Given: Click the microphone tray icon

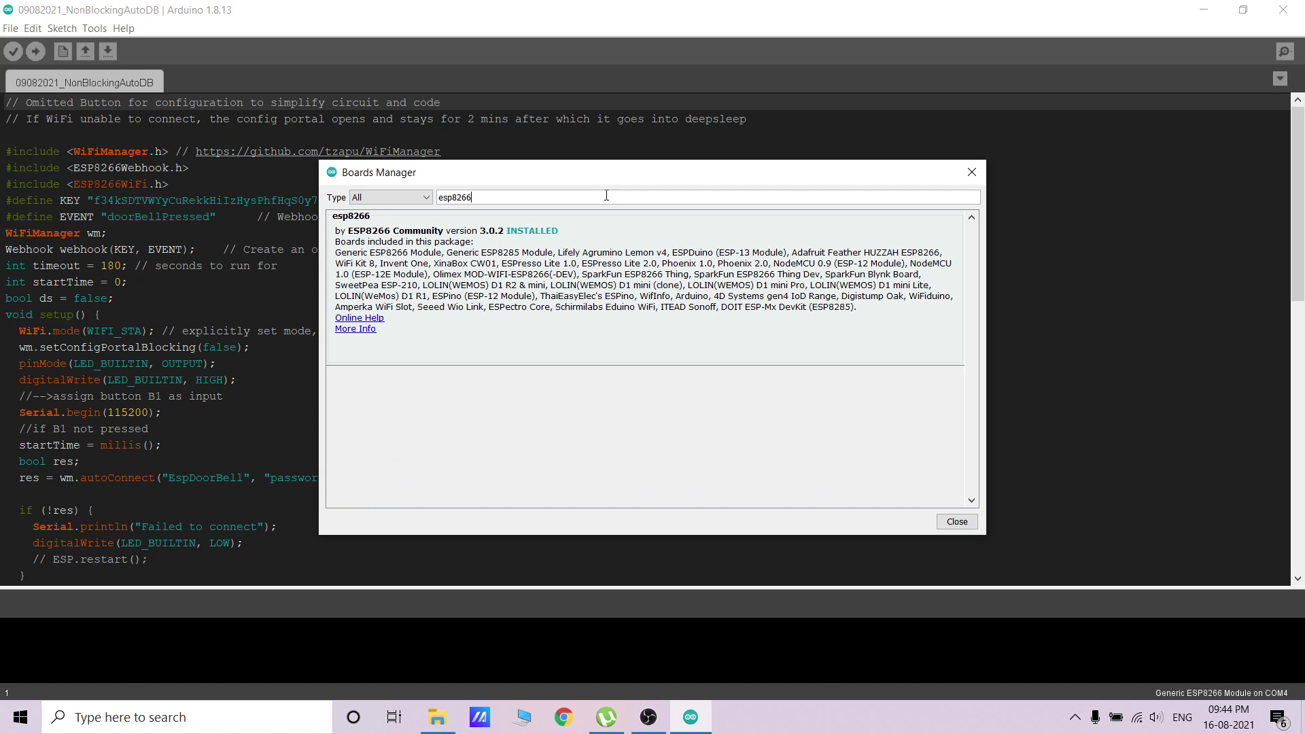Looking at the screenshot, I should (x=1095, y=718).
